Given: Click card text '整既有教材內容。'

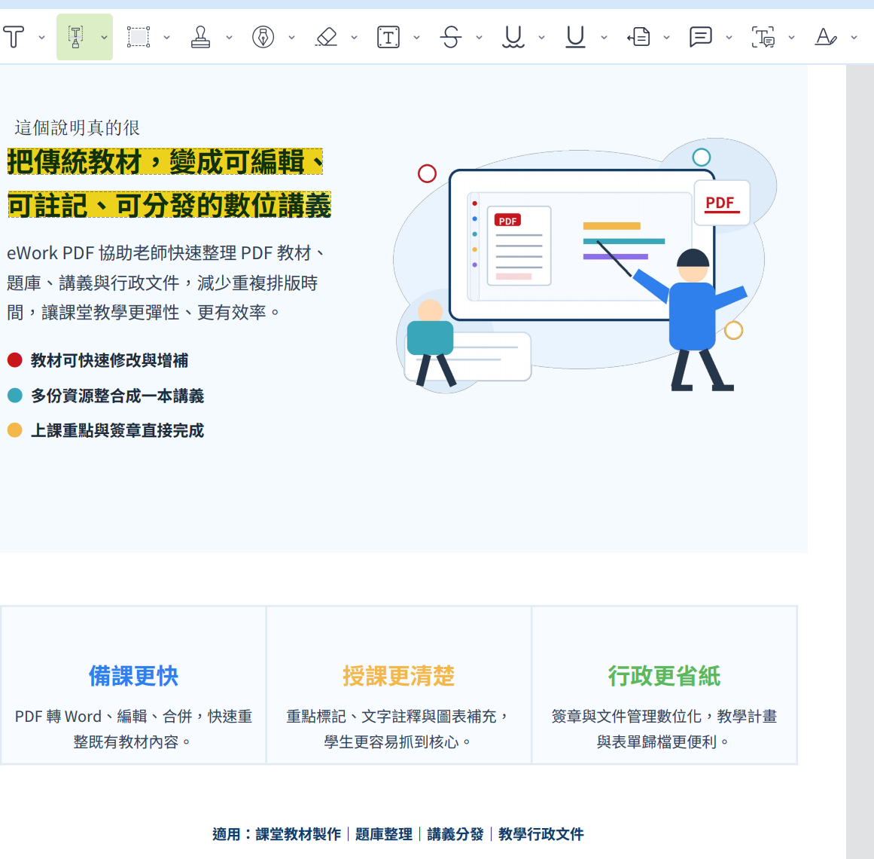Looking at the screenshot, I should [132, 742].
